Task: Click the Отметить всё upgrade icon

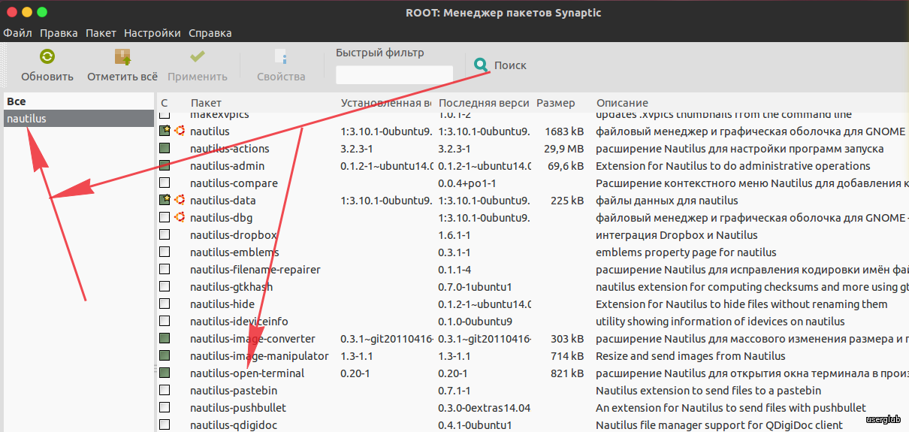Action: pyautogui.click(x=122, y=57)
